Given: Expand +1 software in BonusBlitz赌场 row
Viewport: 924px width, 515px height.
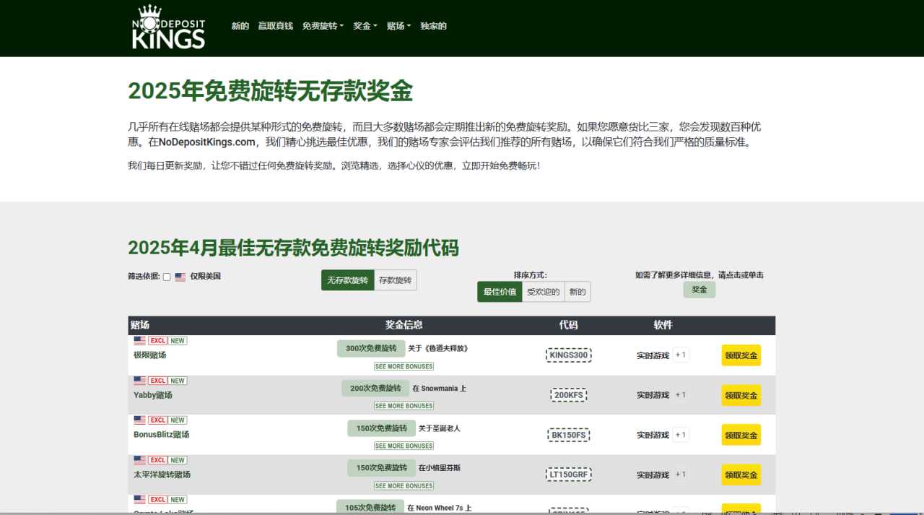Looking at the screenshot, I should pos(681,435).
